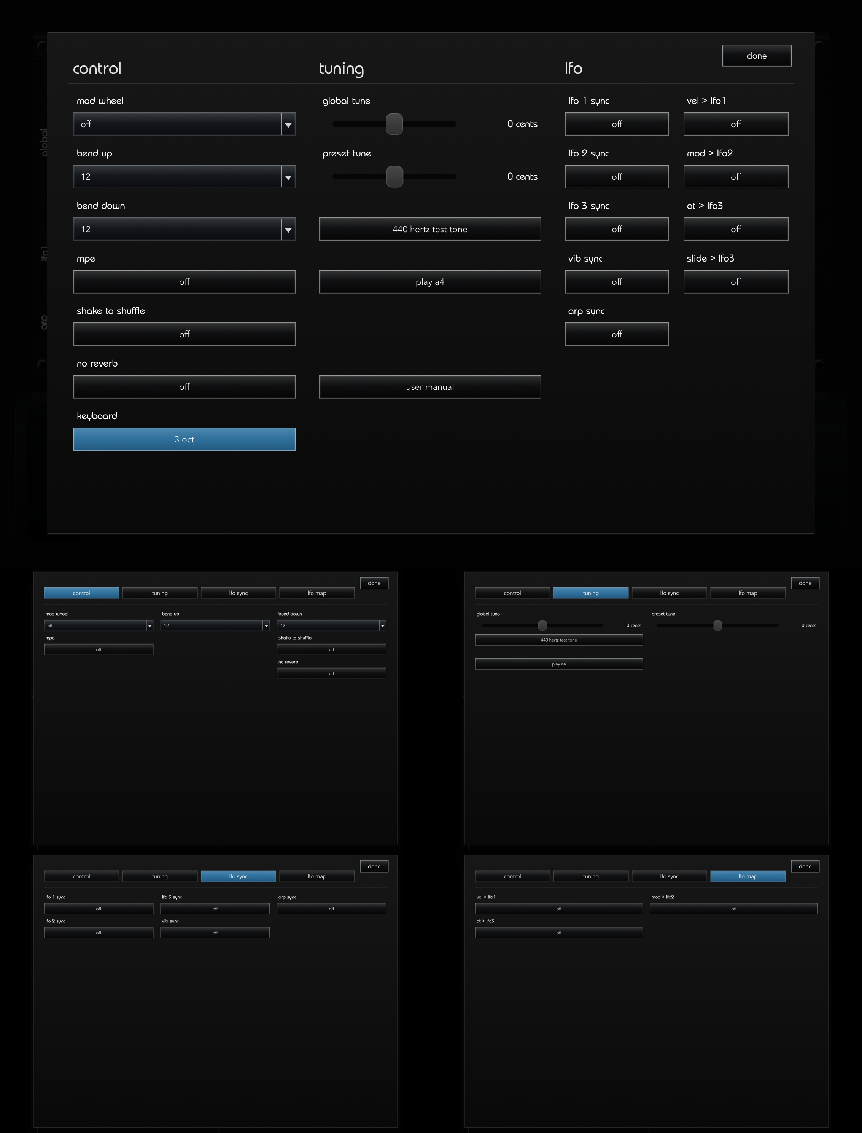Screen dimensions: 862x1133
Task: Toggle mpe in the small control-tab panel
Action: click(x=99, y=649)
